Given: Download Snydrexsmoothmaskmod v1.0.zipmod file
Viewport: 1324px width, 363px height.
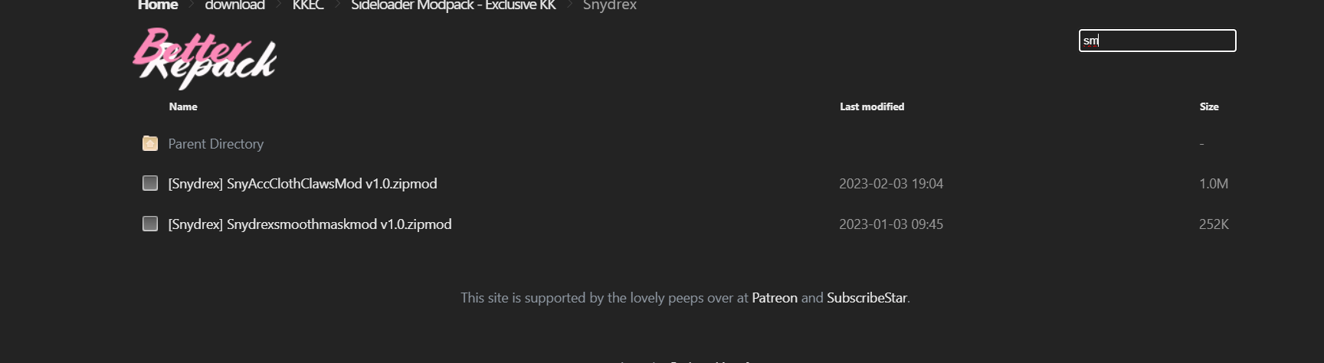Looking at the screenshot, I should (x=310, y=224).
